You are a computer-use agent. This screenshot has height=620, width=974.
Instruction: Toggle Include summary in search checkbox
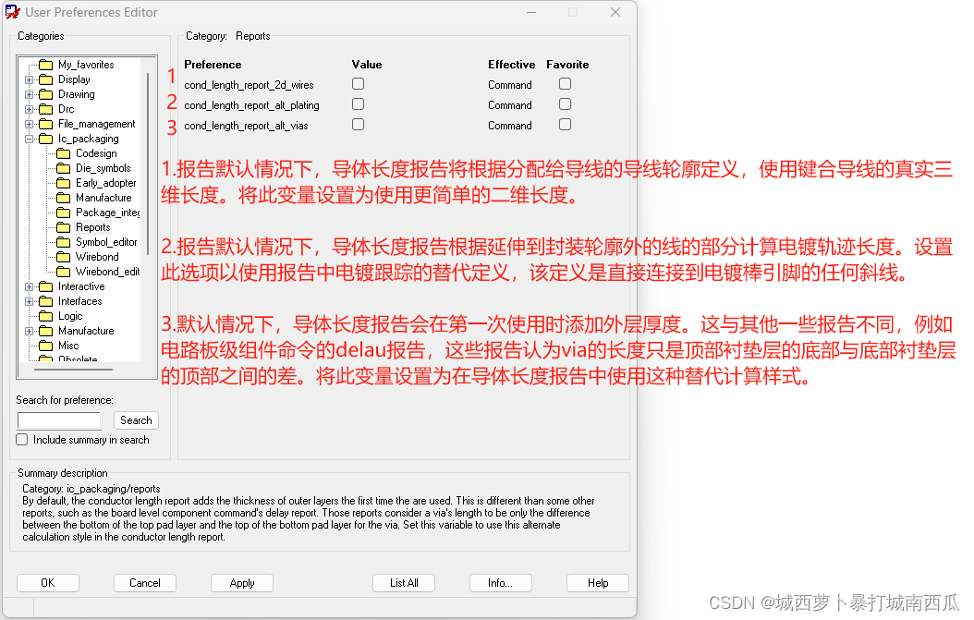pyautogui.click(x=22, y=440)
